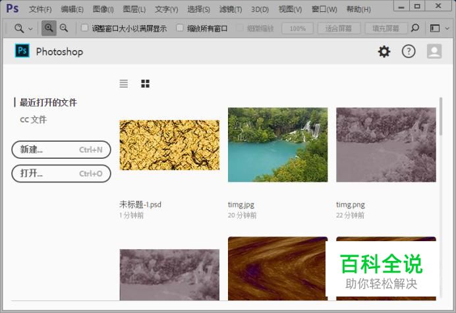Maximize the Photoshop window
The image size is (456, 313).
(x=417, y=6)
